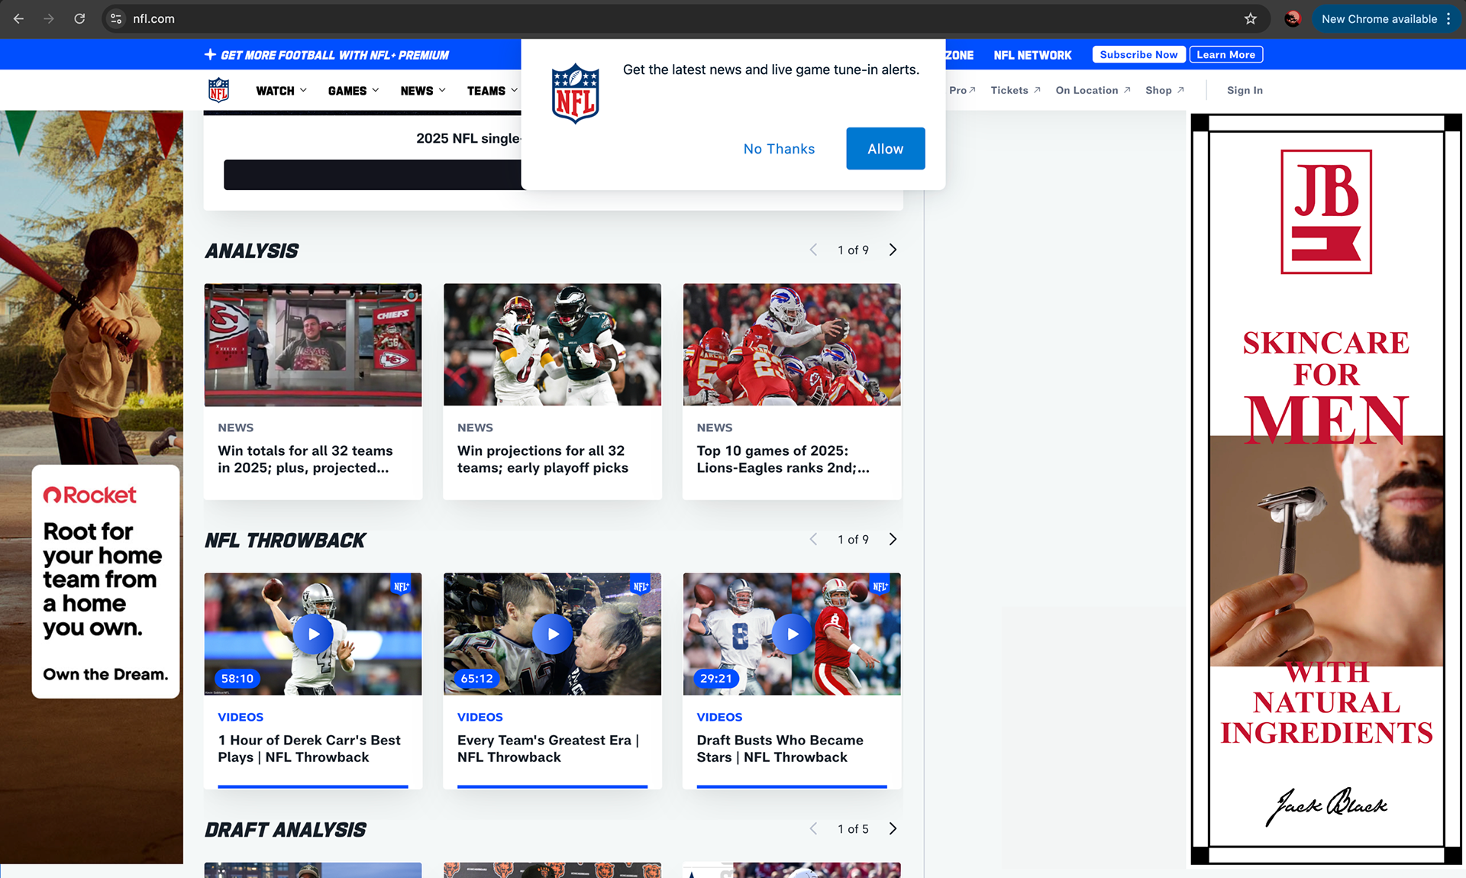Open Chrome three-dot menu
The width and height of the screenshot is (1466, 878).
click(1448, 19)
